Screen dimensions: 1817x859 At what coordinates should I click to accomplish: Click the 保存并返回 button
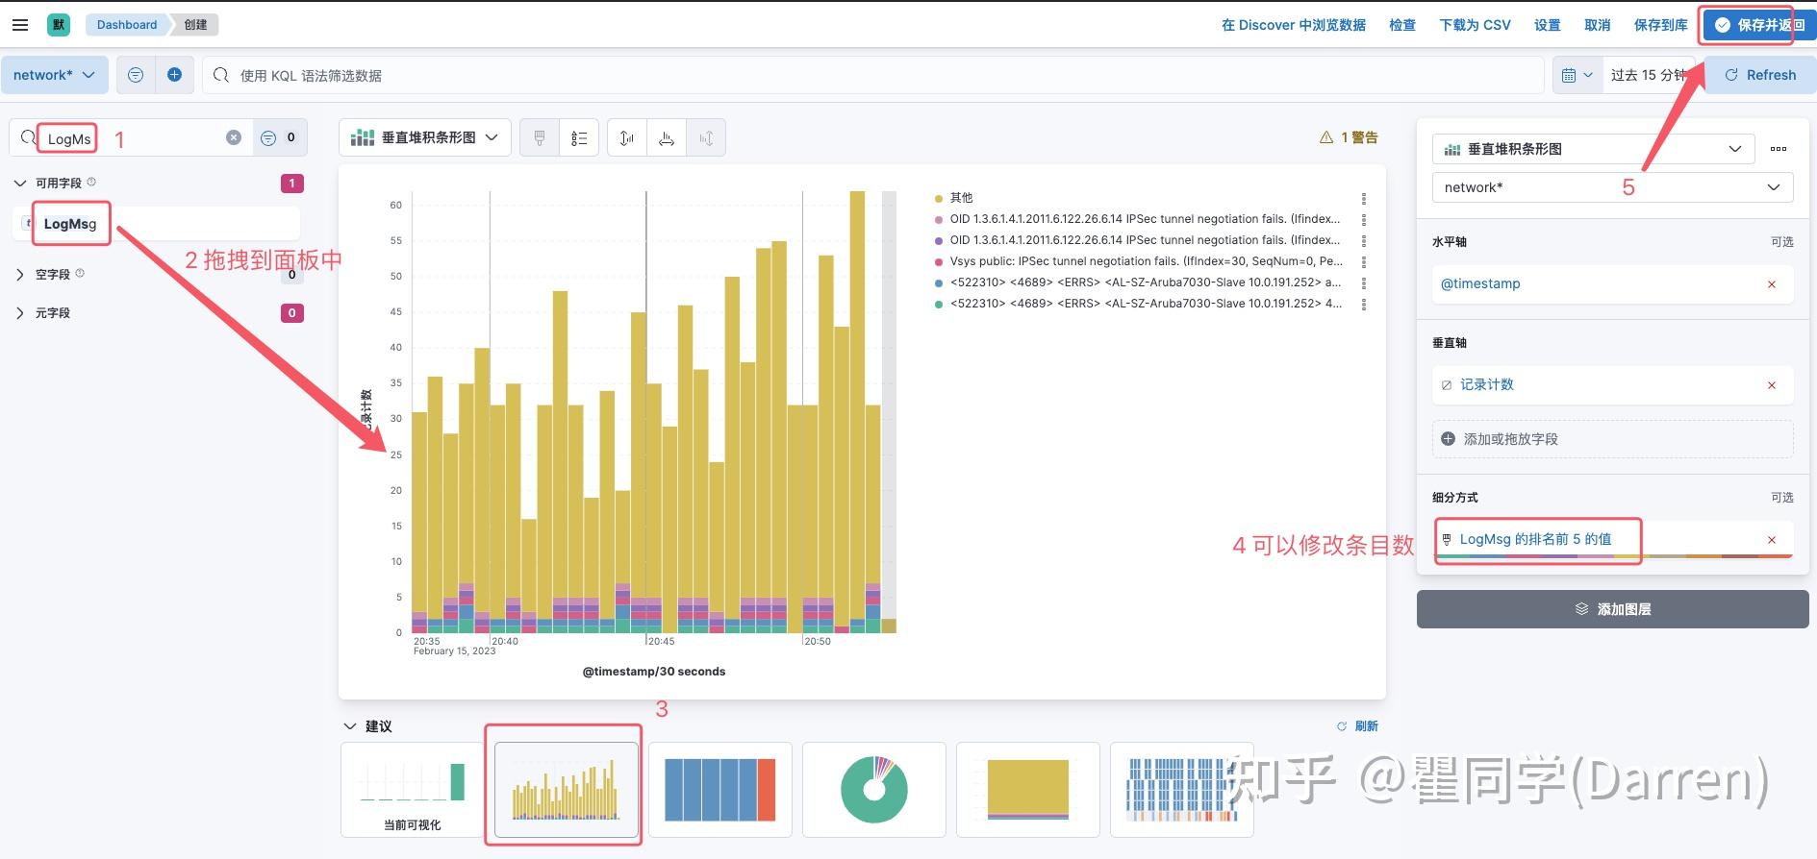tap(1759, 25)
